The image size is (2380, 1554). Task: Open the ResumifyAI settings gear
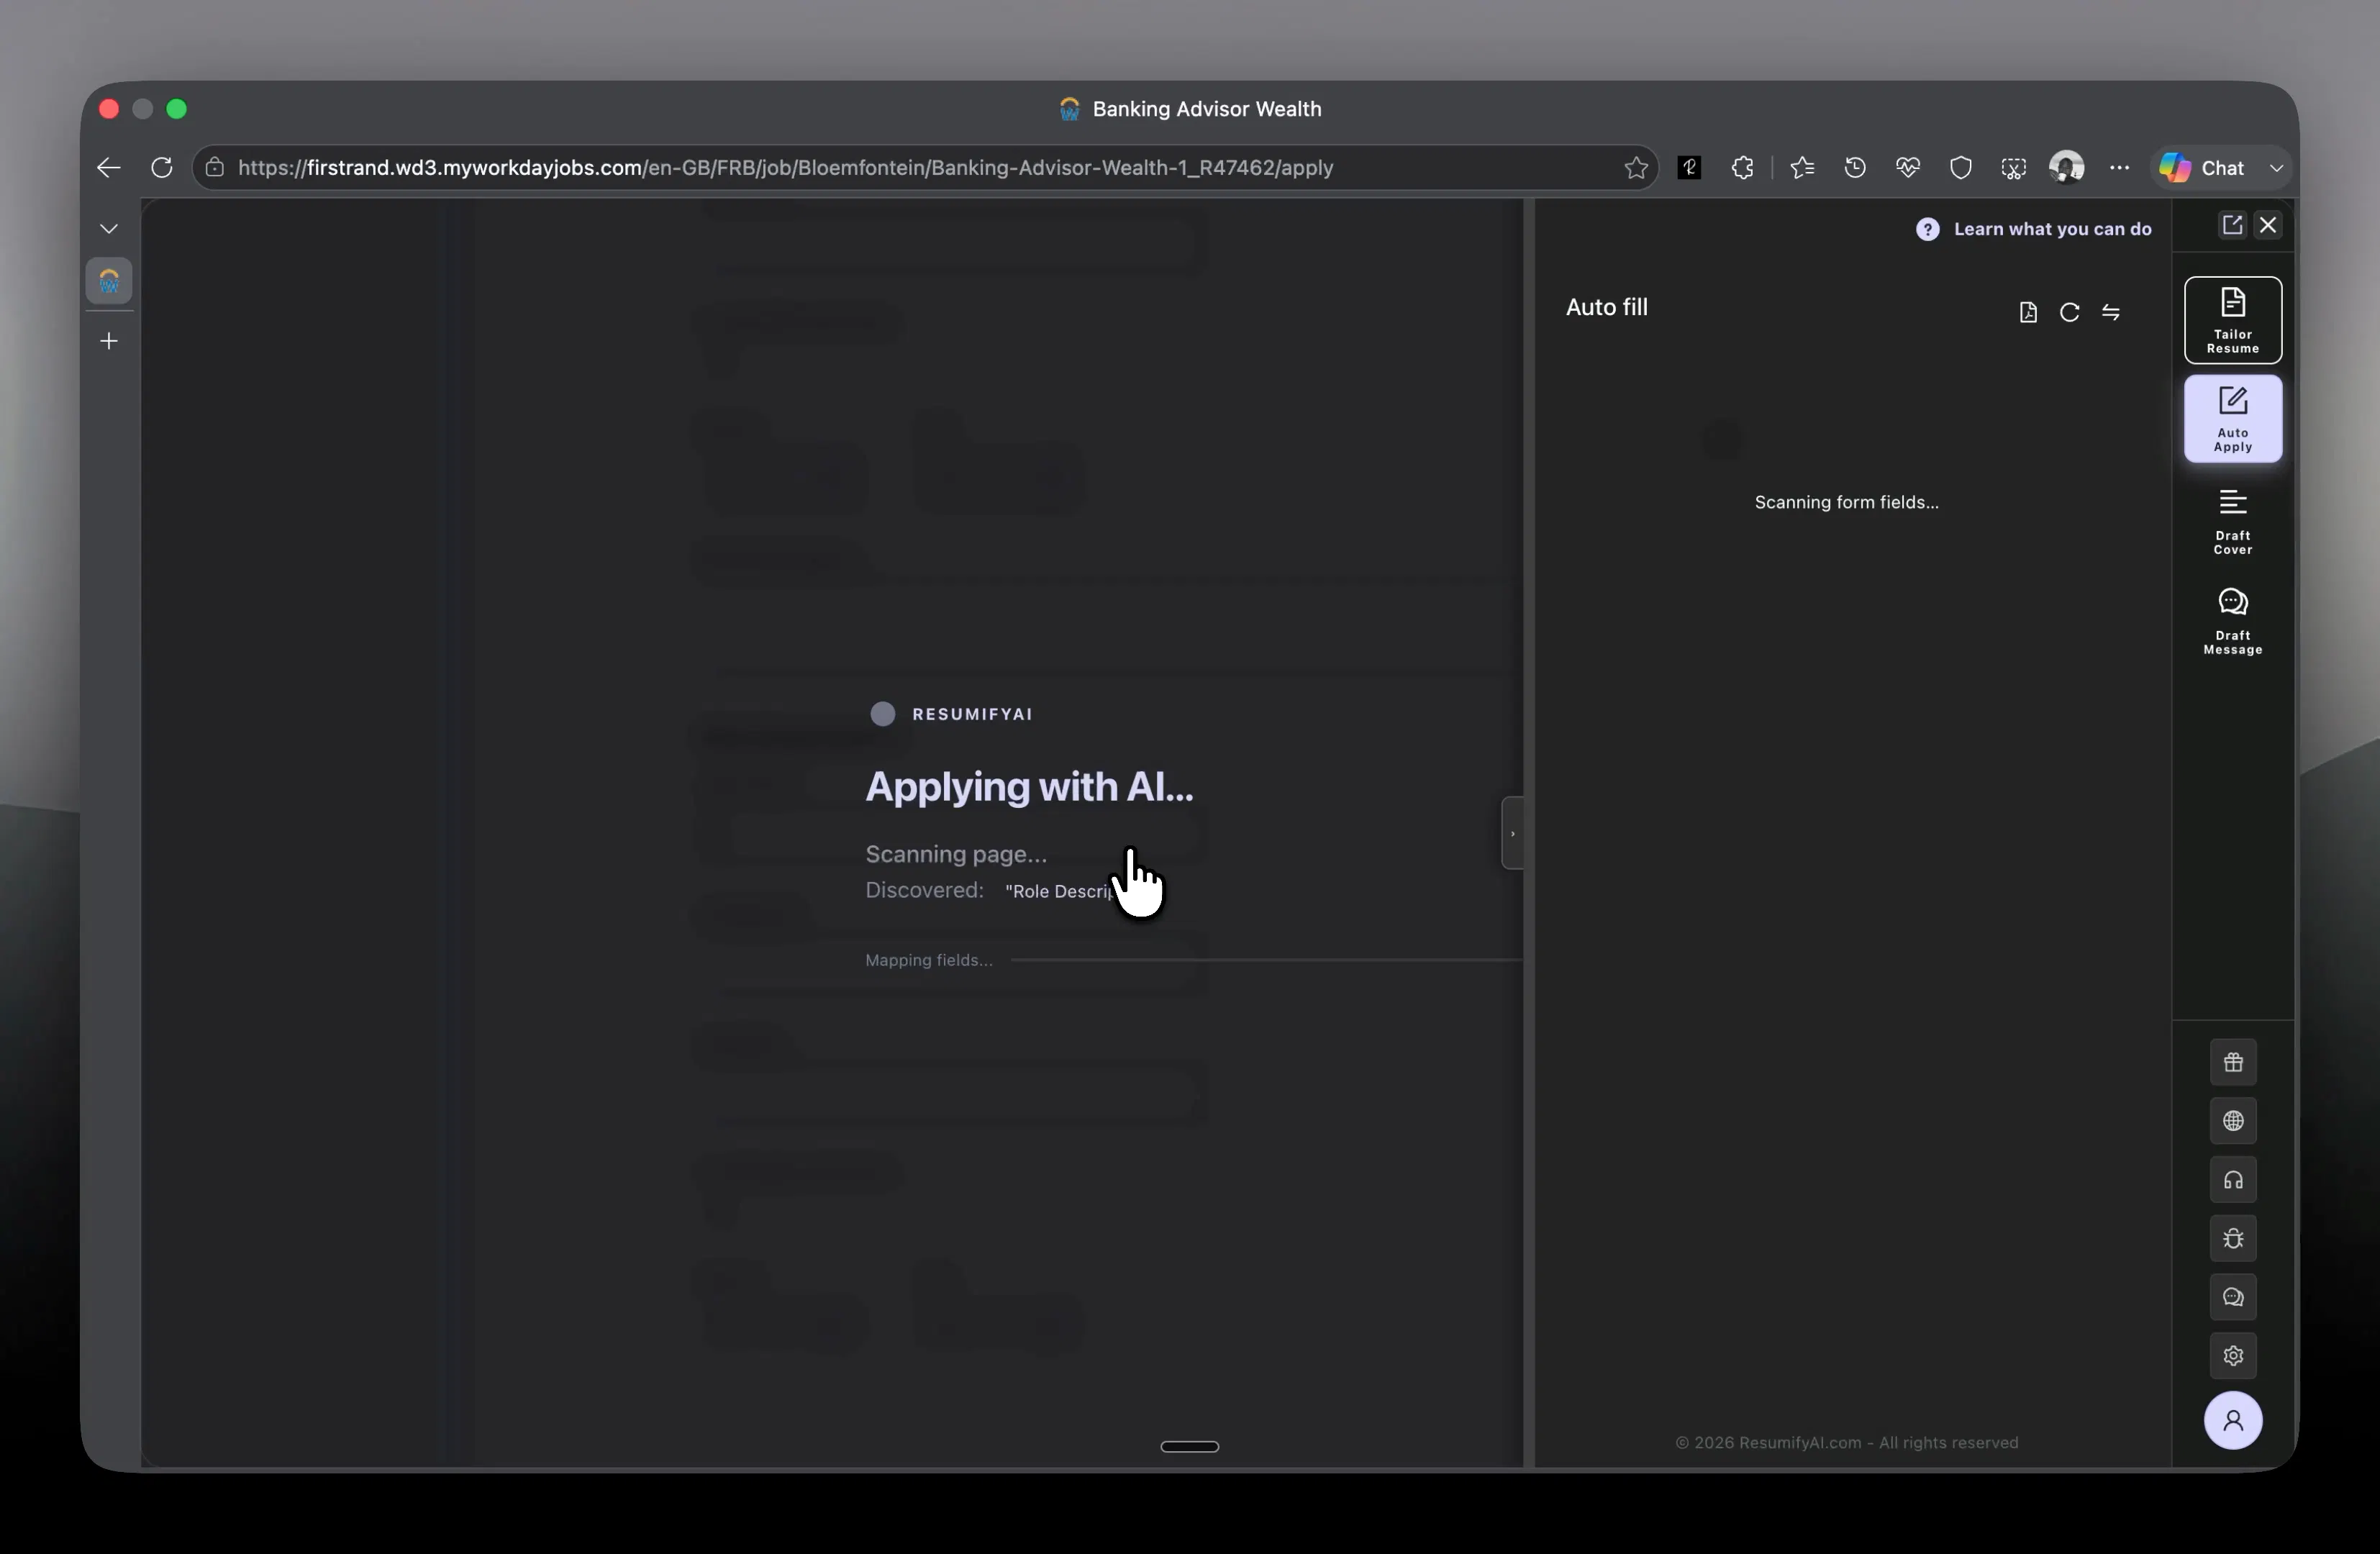coord(2232,1356)
